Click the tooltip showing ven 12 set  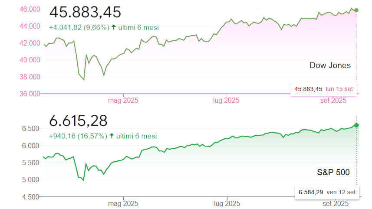(x=327, y=192)
